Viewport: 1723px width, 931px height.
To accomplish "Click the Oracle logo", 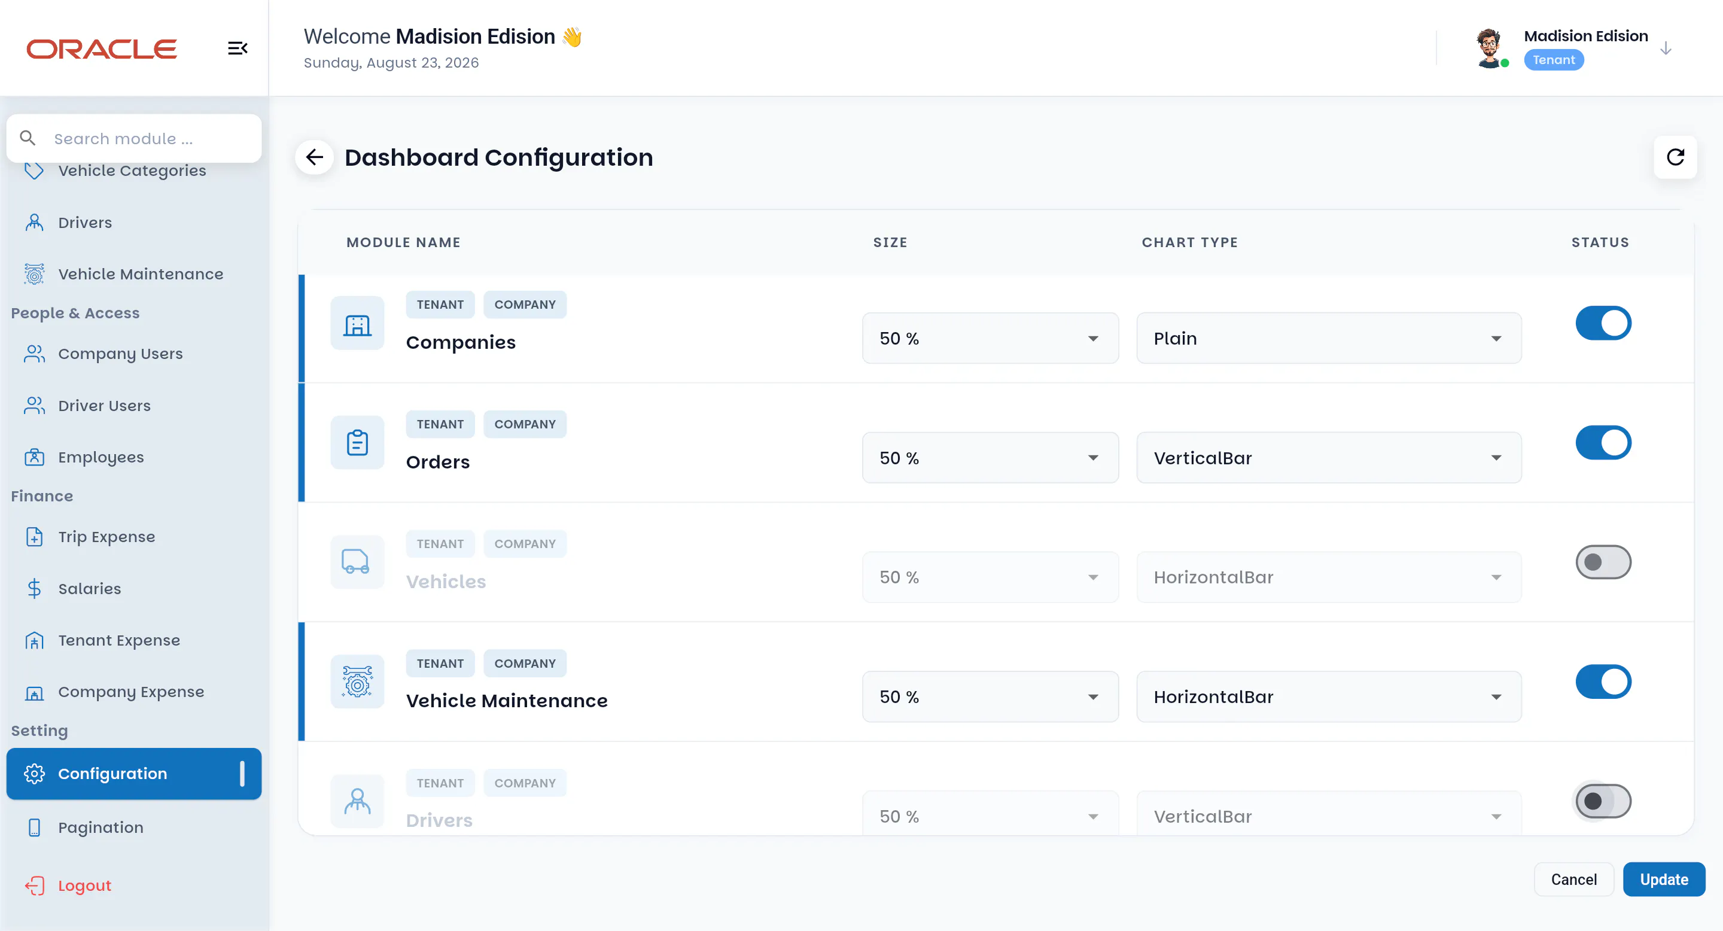I will point(102,49).
